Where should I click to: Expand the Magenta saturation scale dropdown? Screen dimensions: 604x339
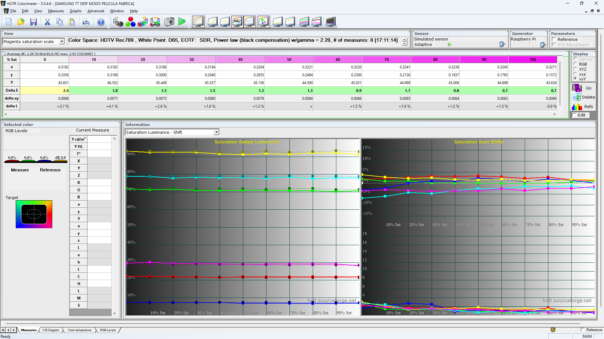pos(62,41)
